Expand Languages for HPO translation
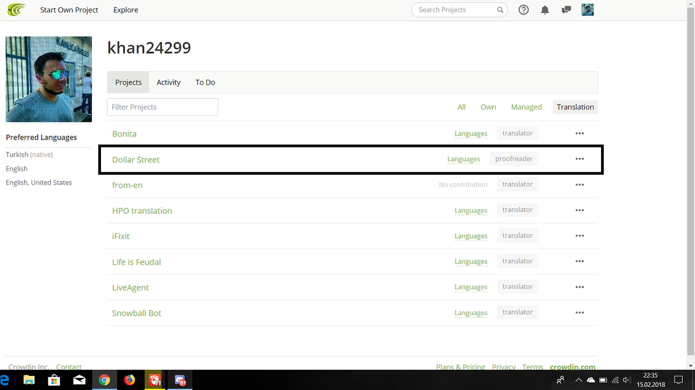 coord(471,210)
